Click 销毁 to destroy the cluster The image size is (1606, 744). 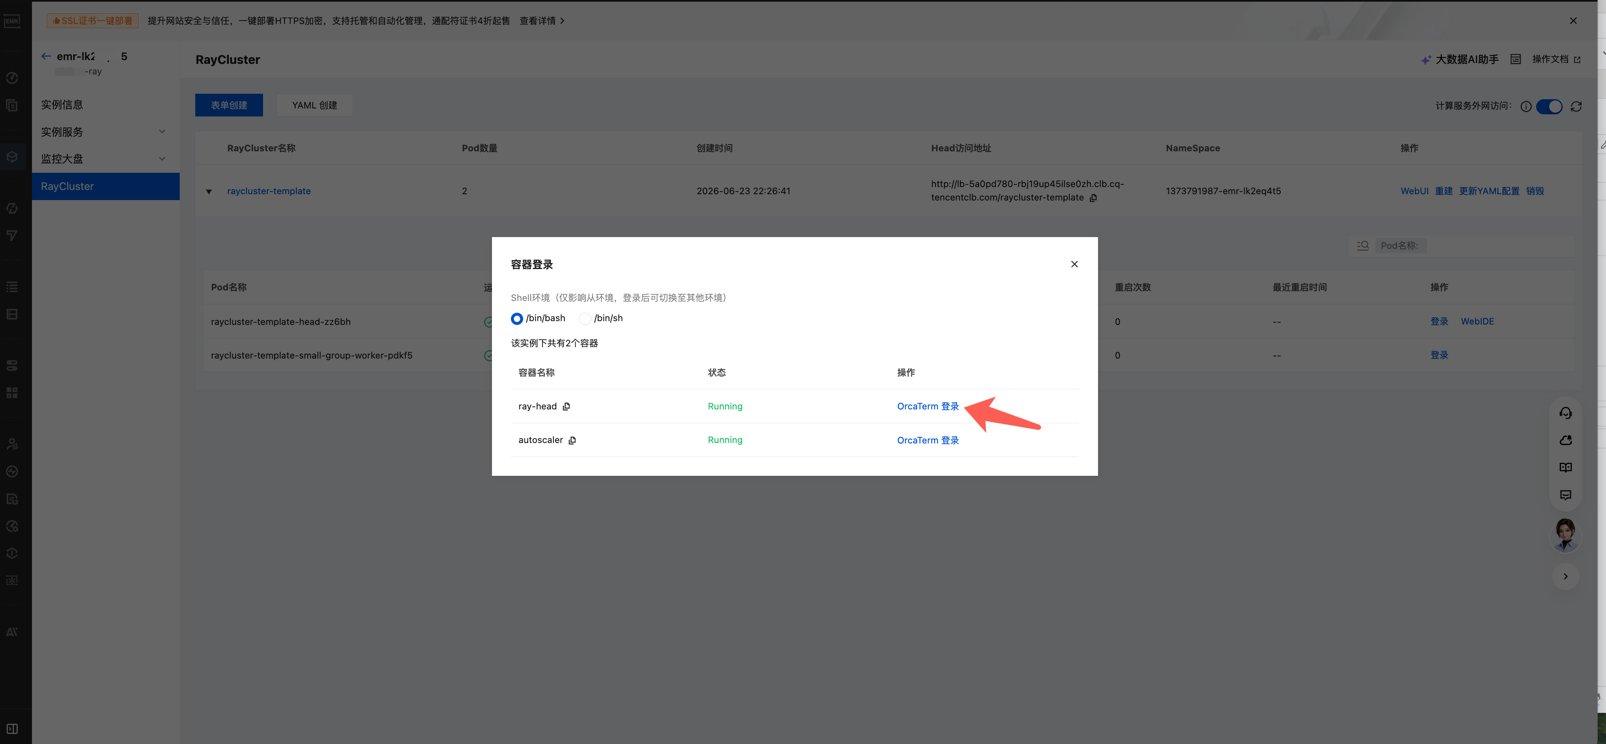pos(1534,191)
